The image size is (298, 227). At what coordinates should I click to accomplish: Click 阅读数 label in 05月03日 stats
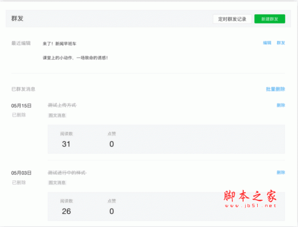(67, 201)
